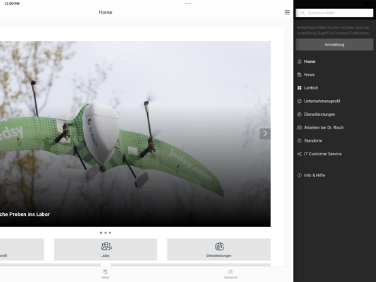Focus the 'Suchen in RiNet' search field

334,13
